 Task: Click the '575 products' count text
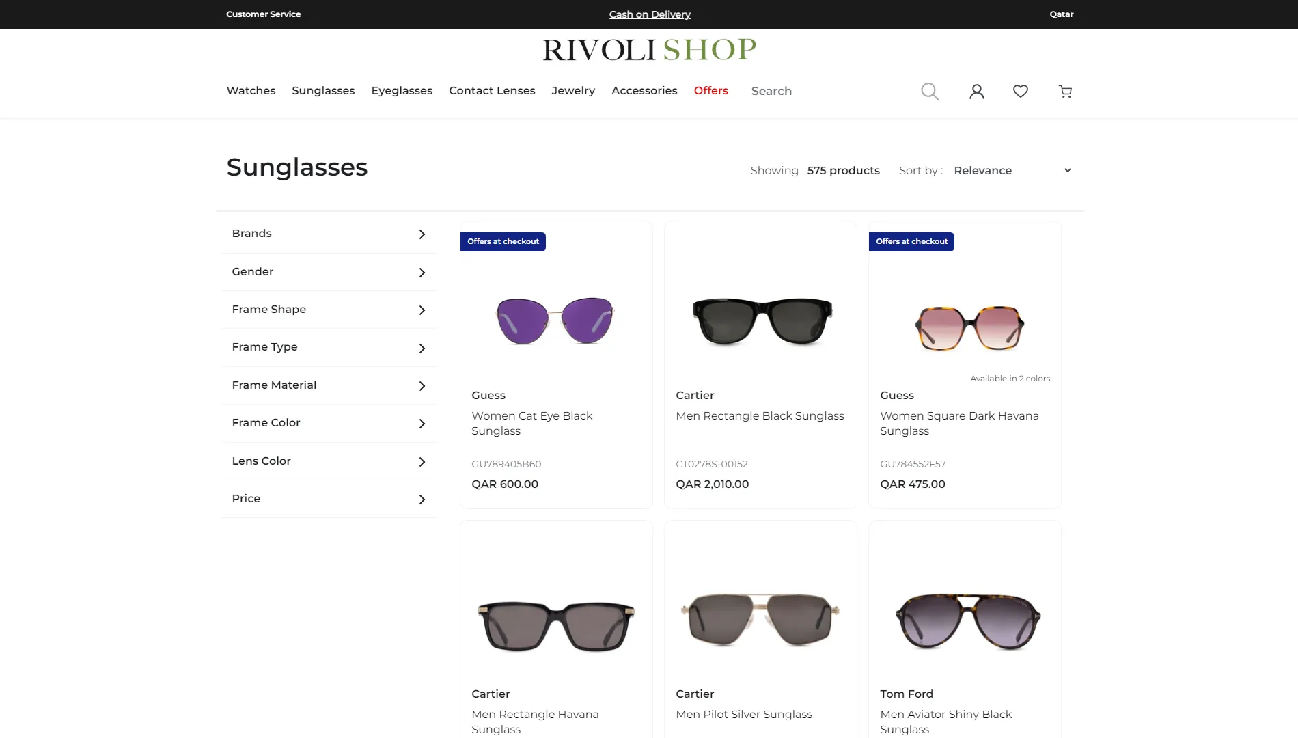[843, 171]
